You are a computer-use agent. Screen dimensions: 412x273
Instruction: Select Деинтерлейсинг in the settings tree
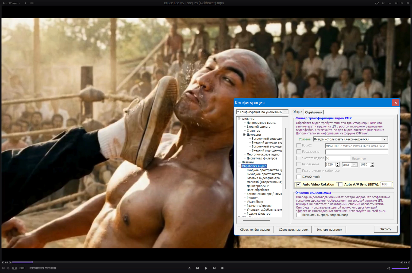(257, 186)
